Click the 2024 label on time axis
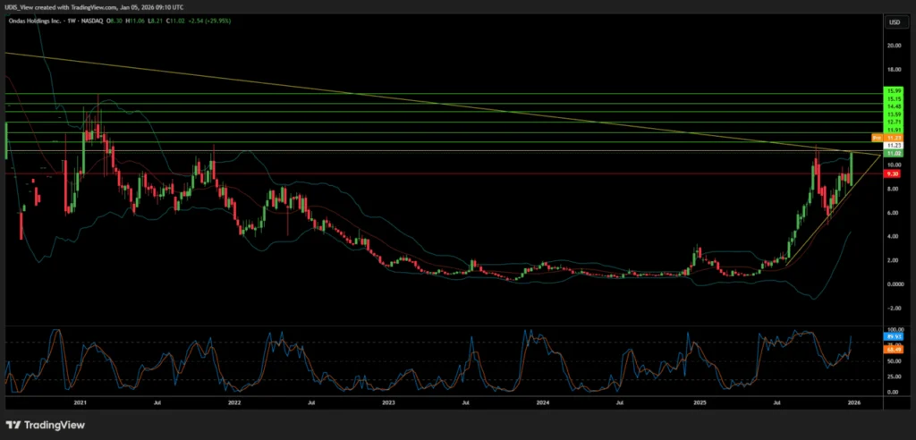The width and height of the screenshot is (916, 440). tap(543, 402)
